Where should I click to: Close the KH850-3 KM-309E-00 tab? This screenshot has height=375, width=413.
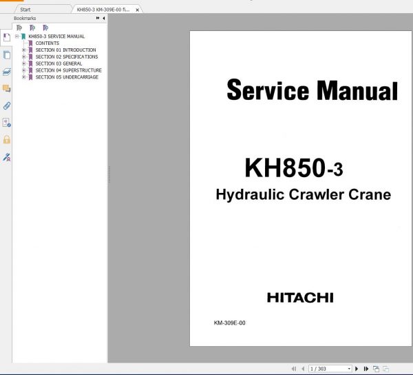[137, 10]
